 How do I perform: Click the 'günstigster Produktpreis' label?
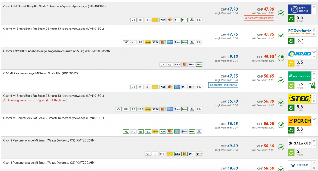pyautogui.click(x=223, y=85)
